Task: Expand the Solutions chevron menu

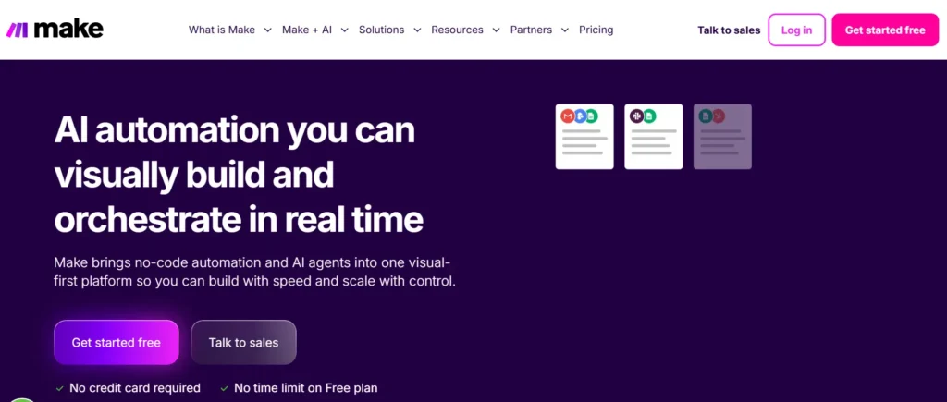Action: point(388,30)
